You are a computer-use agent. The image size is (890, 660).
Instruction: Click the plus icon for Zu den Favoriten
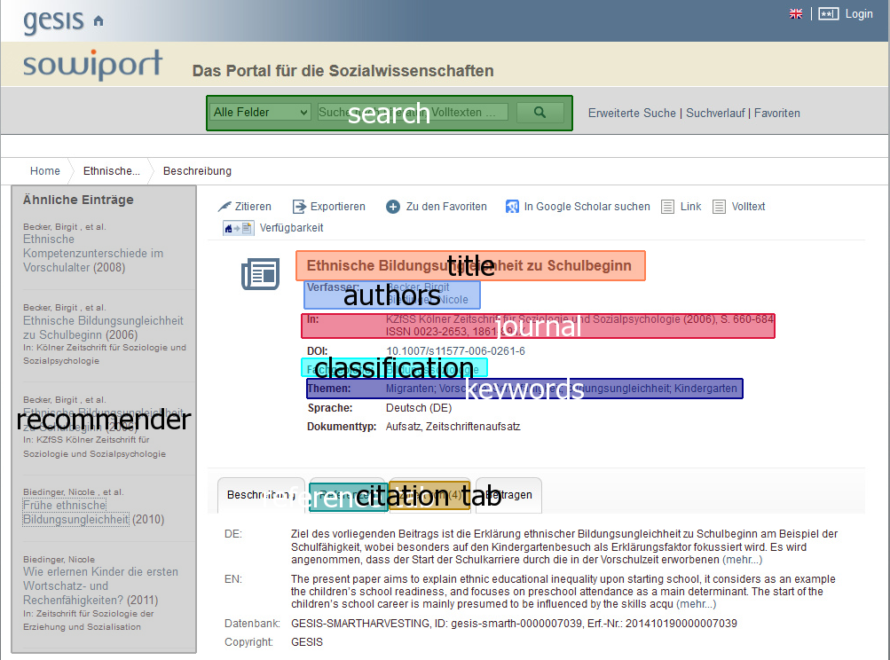393,207
